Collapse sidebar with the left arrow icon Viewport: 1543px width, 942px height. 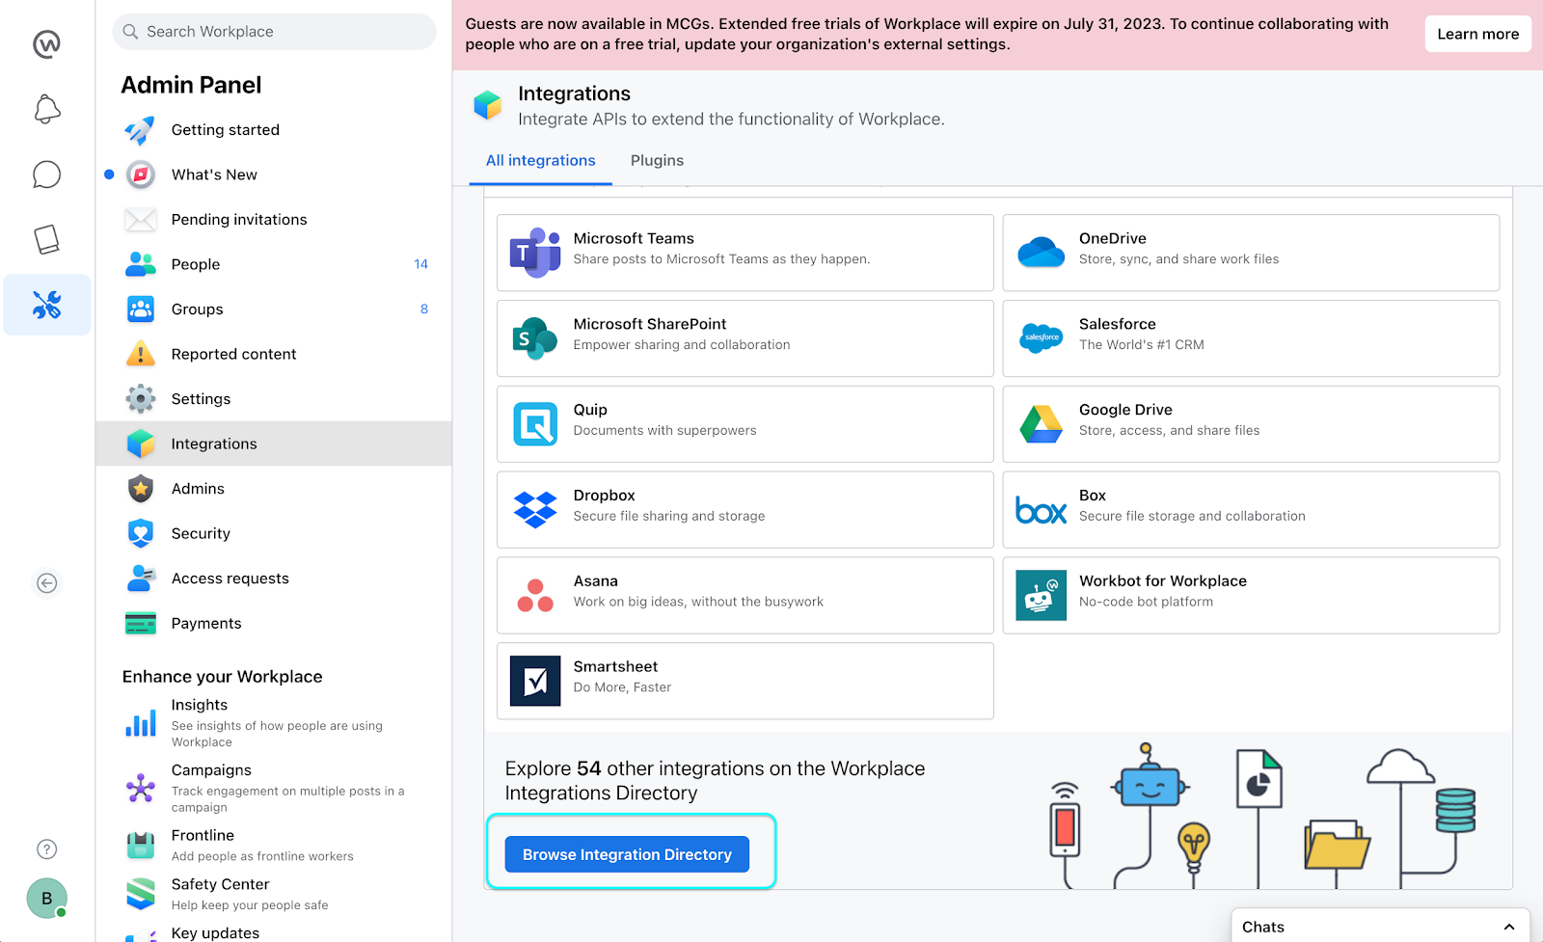pos(46,582)
